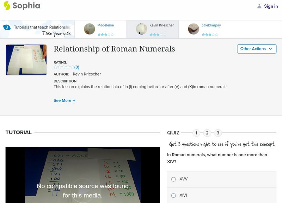Click the Sign in link
The height and width of the screenshot is (203, 282).
pyautogui.click(x=270, y=6)
